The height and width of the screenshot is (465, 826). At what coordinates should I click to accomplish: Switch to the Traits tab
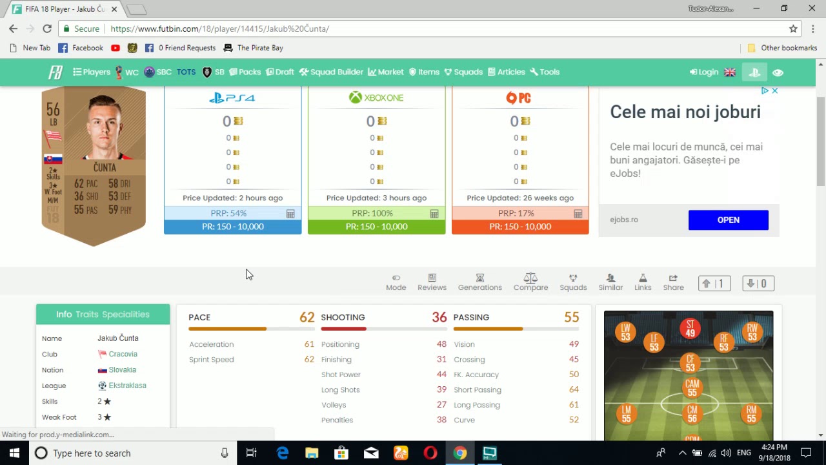pos(86,315)
